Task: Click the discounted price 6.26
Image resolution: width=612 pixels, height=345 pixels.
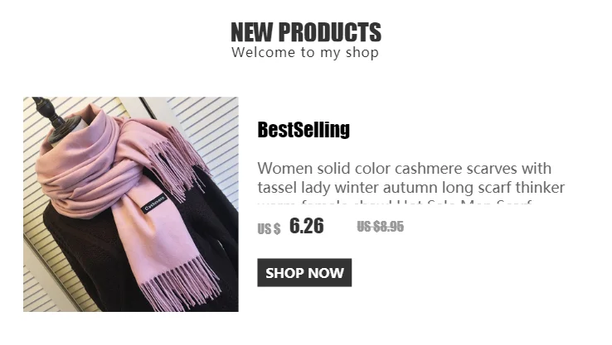Action: pyautogui.click(x=306, y=226)
